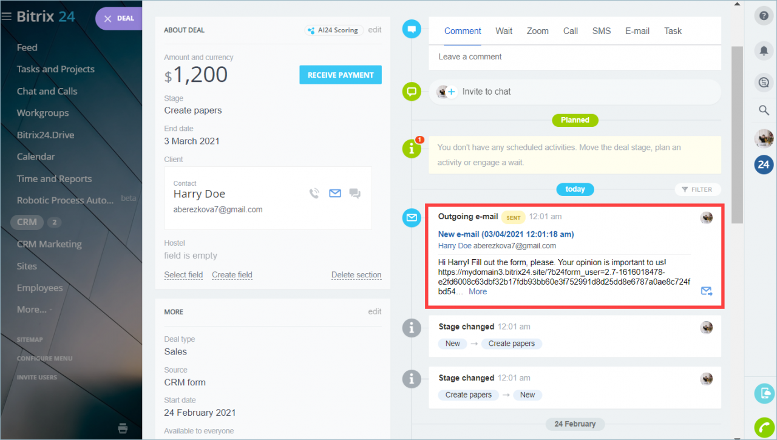Click the Delete section link
Image resolution: width=777 pixels, height=440 pixels.
coord(356,275)
